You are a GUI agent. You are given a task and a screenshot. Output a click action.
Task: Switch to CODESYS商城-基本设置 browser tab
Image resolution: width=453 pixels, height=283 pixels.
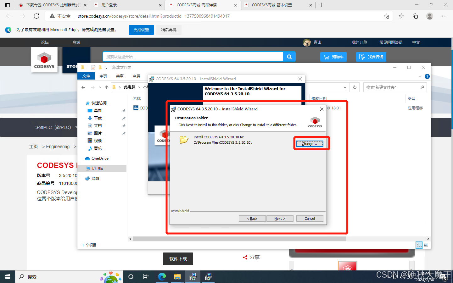pos(278,5)
